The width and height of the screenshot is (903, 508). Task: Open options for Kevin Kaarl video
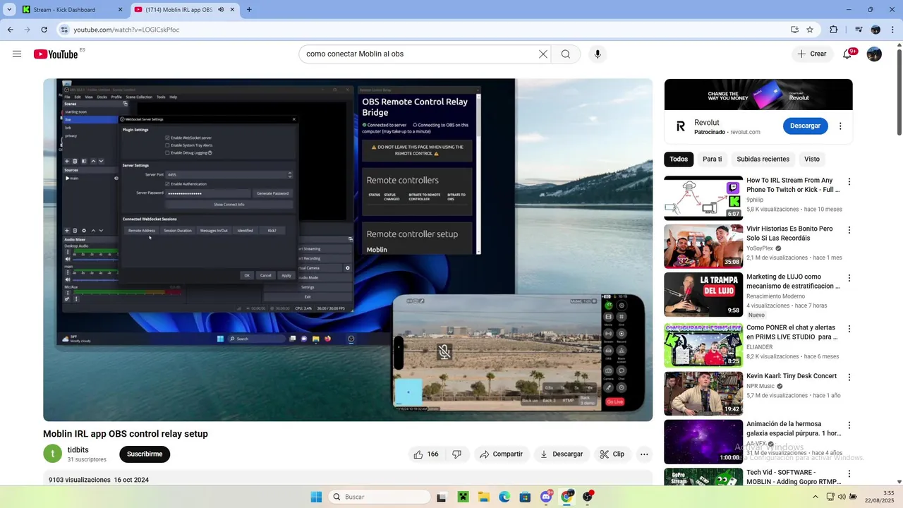pyautogui.click(x=849, y=377)
